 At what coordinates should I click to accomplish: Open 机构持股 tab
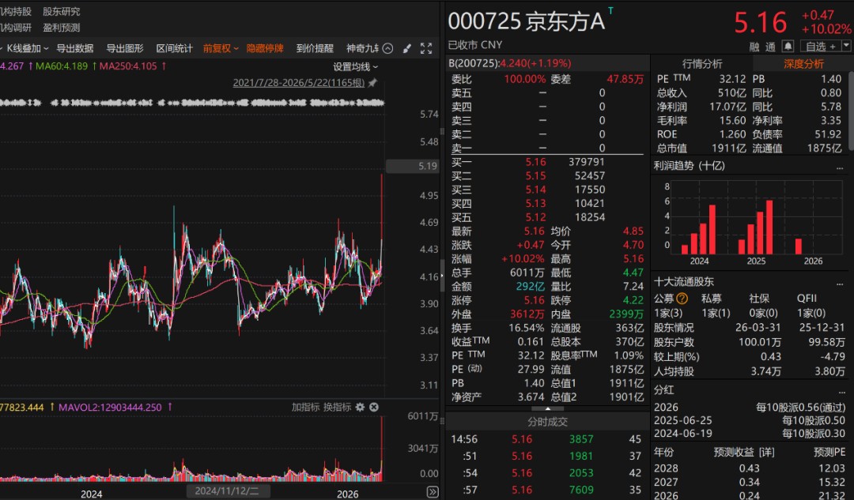point(15,11)
